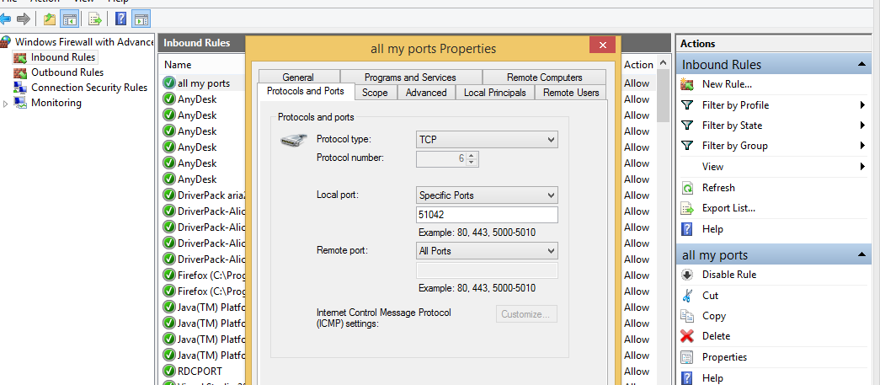This screenshot has width=880, height=385.
Task: Select Connection Security Rules in the tree
Action: 89,88
